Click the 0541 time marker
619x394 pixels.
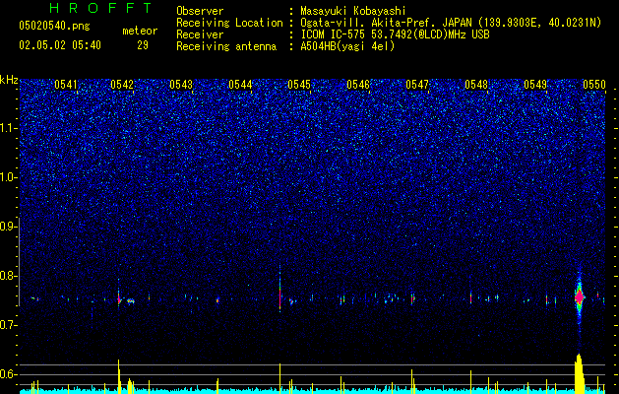click(x=66, y=85)
